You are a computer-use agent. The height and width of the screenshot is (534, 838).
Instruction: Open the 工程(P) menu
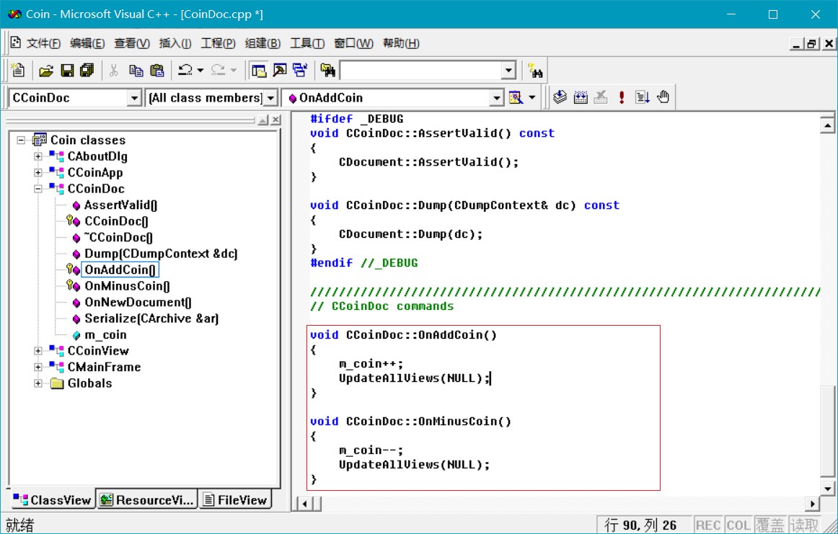tap(218, 43)
